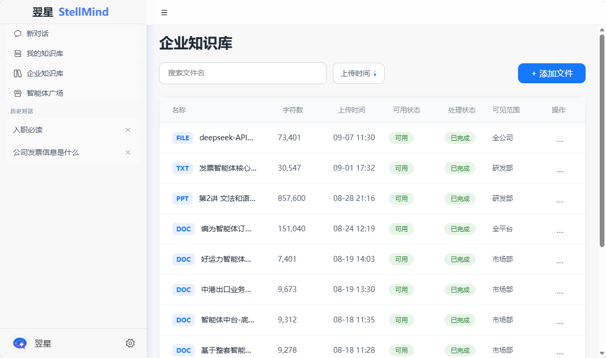Click the 翌星 user avatar icon

click(20, 343)
